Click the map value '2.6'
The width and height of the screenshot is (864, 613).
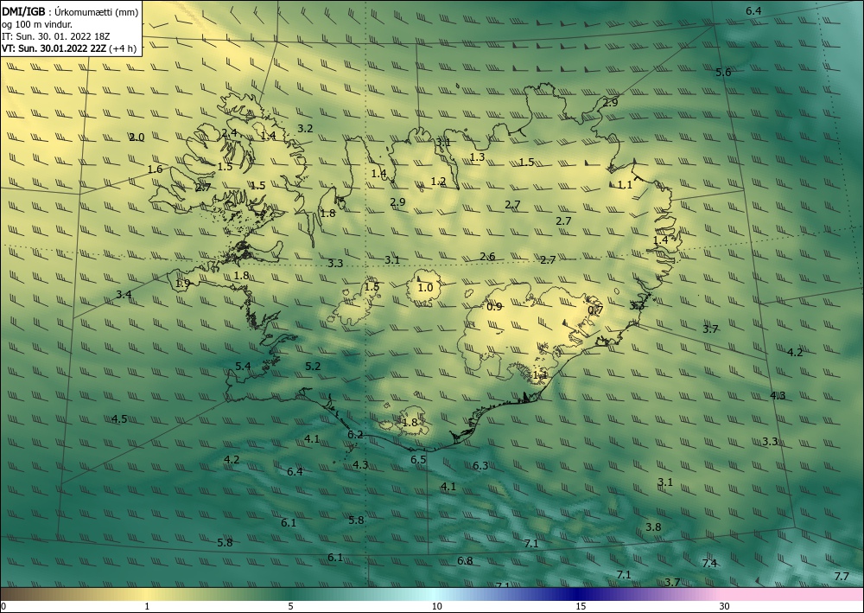[x=487, y=256]
